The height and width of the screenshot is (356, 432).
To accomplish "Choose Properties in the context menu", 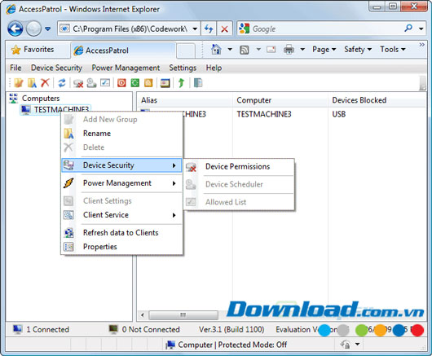I will 121,247.
